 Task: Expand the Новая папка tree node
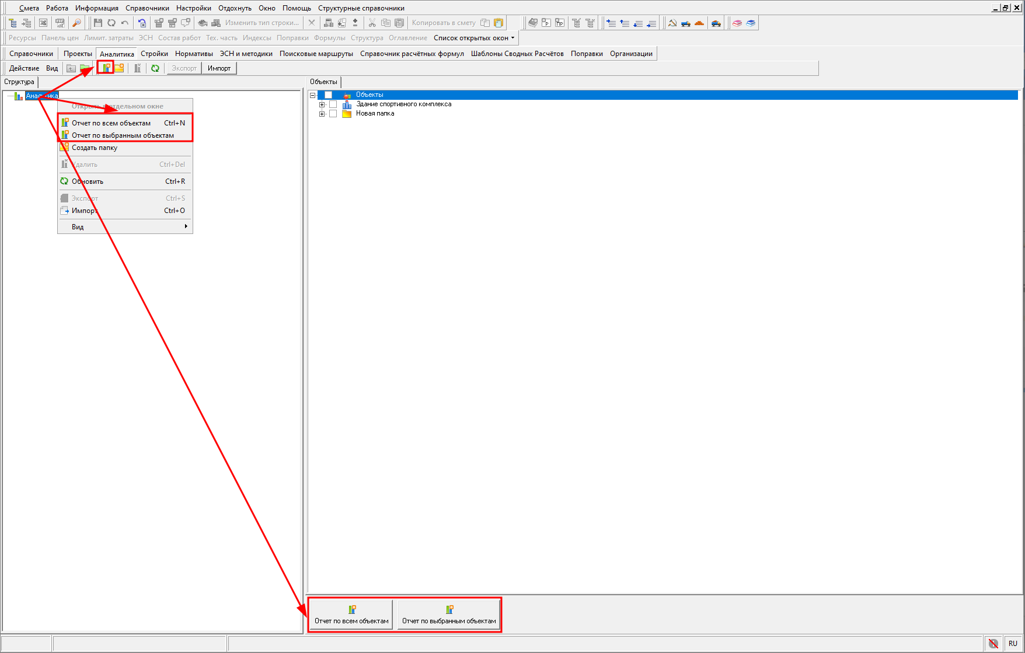[322, 114]
